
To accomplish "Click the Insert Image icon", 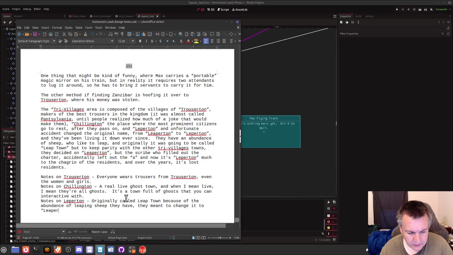I will (x=137, y=34).
